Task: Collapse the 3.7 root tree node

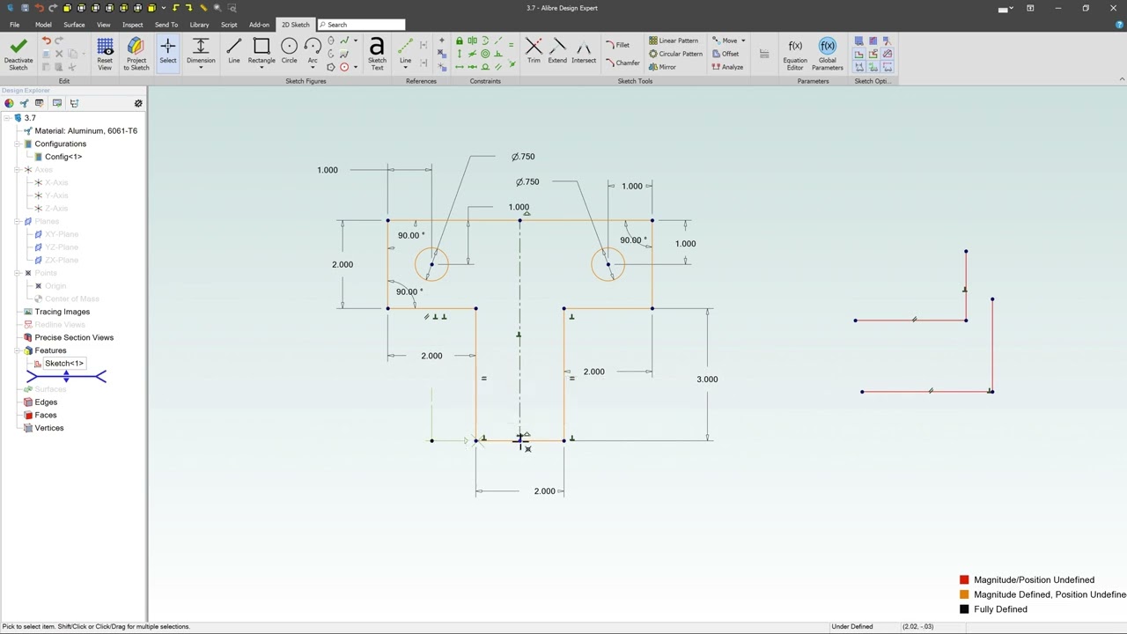Action: 7,118
